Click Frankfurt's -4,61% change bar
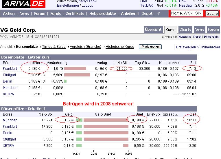This screenshot has height=159, width=221. pyautogui.click(x=75, y=69)
